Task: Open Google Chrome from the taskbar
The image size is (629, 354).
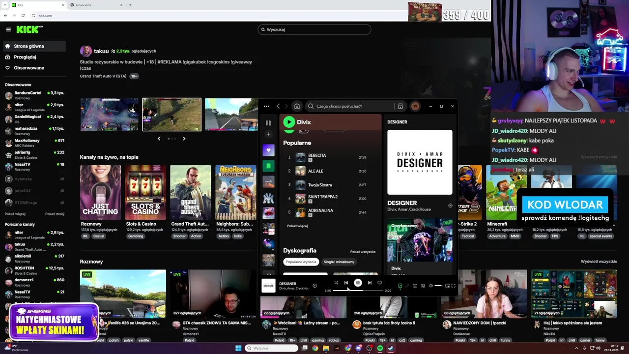Action: pos(315,348)
